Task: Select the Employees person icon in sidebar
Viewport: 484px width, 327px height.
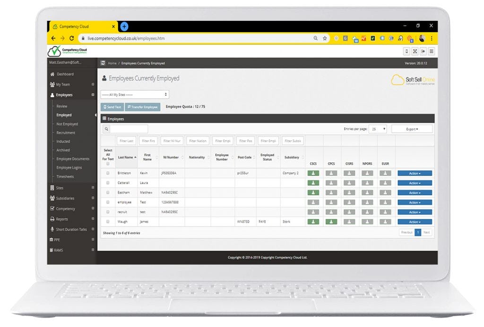Action: tap(52, 95)
